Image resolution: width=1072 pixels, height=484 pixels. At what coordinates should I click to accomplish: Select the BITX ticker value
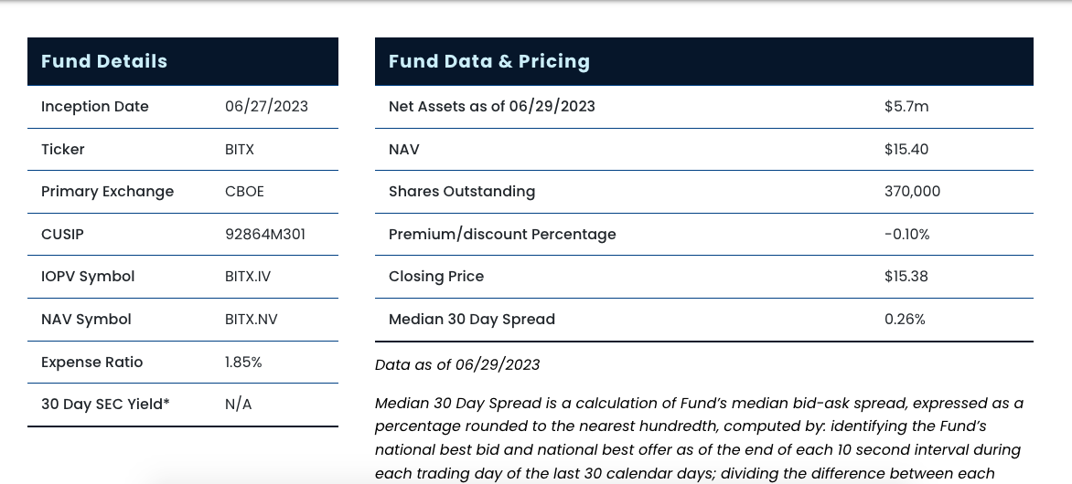point(240,149)
